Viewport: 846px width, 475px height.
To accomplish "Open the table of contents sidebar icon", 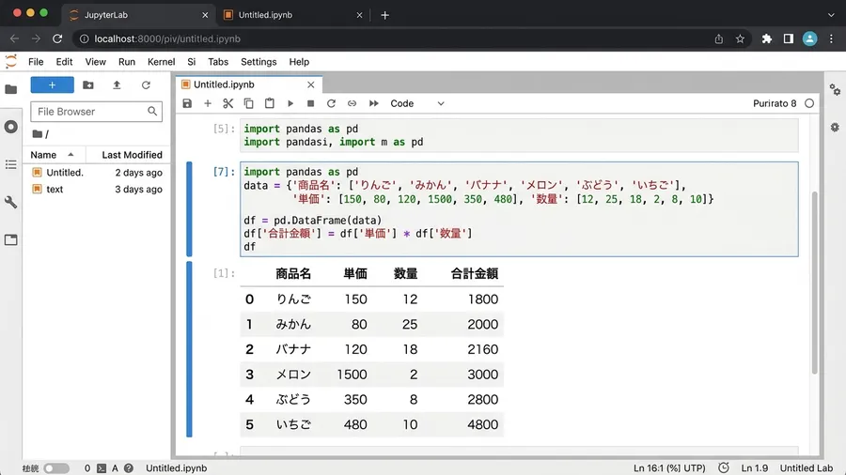I will (x=10, y=164).
